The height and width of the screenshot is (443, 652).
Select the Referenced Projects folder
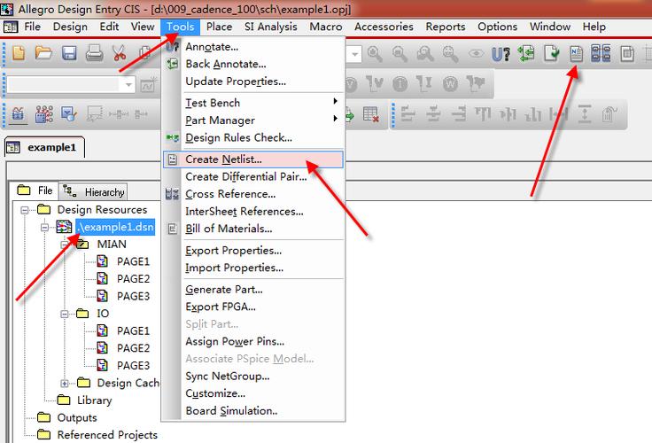pos(107,435)
